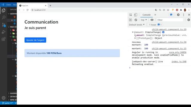Open console settings gear icon
The image size is (191, 107).
click(189, 20)
